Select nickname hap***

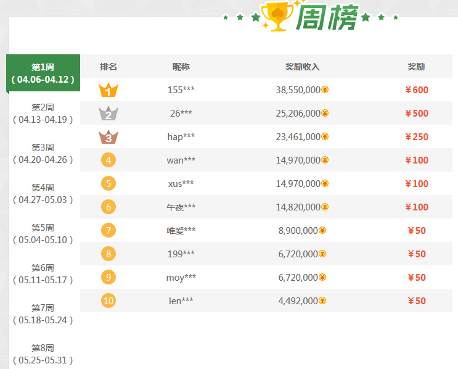click(x=181, y=137)
